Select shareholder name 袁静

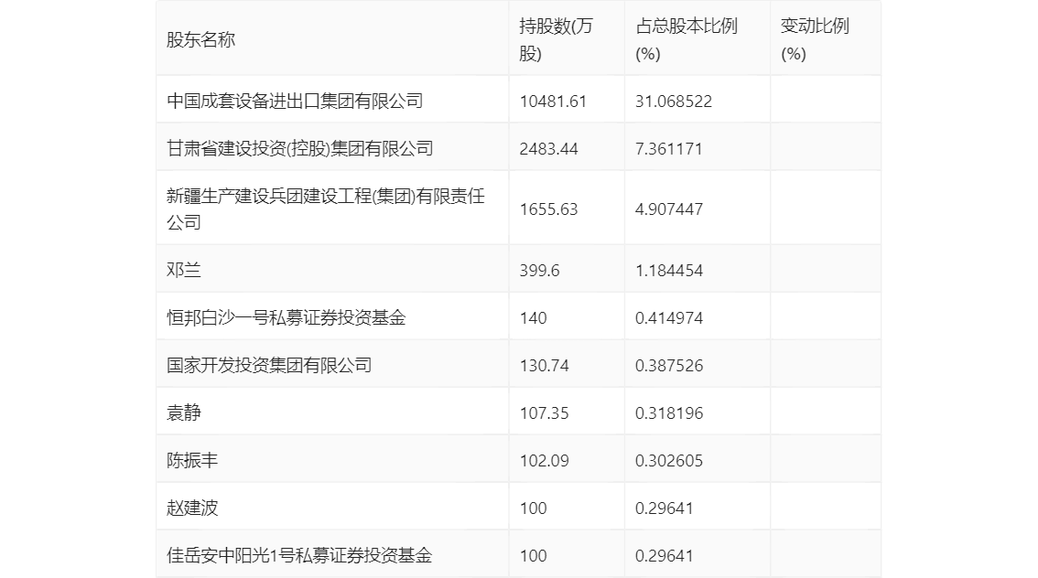183,413
